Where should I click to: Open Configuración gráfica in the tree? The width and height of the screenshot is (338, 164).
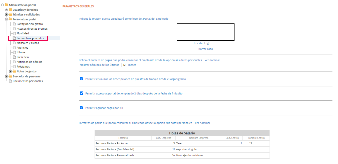coord(30,24)
